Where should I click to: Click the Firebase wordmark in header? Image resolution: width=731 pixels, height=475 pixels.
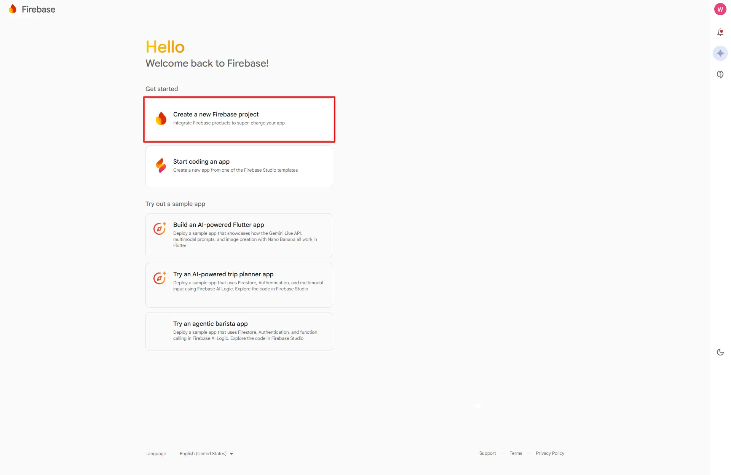38,10
